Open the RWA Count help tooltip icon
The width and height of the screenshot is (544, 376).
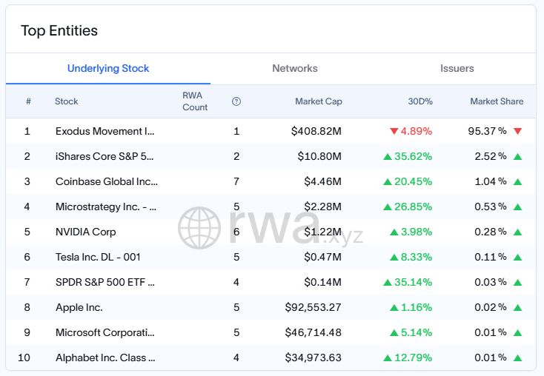[236, 101]
